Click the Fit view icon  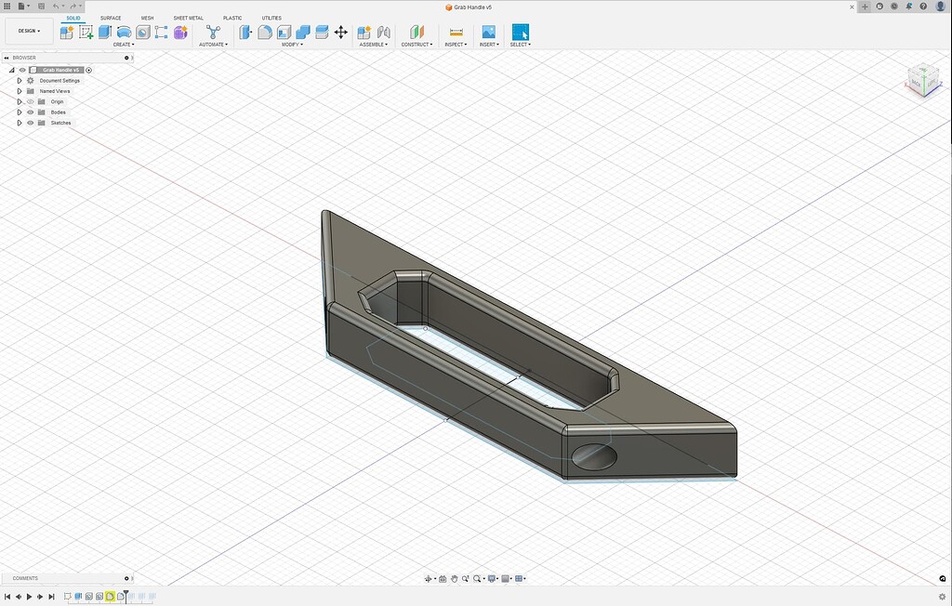(x=477, y=579)
